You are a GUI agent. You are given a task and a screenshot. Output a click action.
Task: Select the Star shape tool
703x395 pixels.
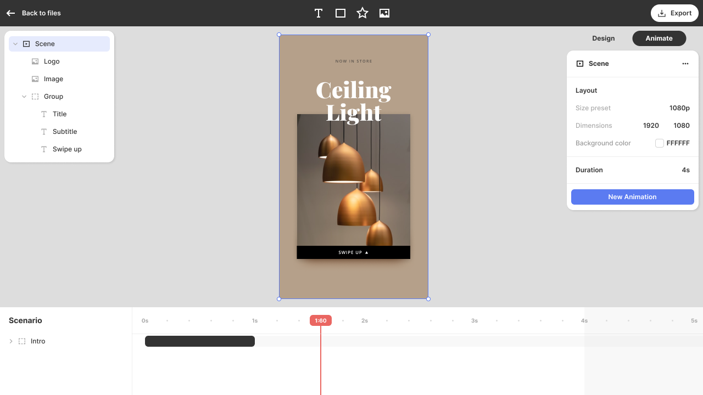[x=362, y=13]
